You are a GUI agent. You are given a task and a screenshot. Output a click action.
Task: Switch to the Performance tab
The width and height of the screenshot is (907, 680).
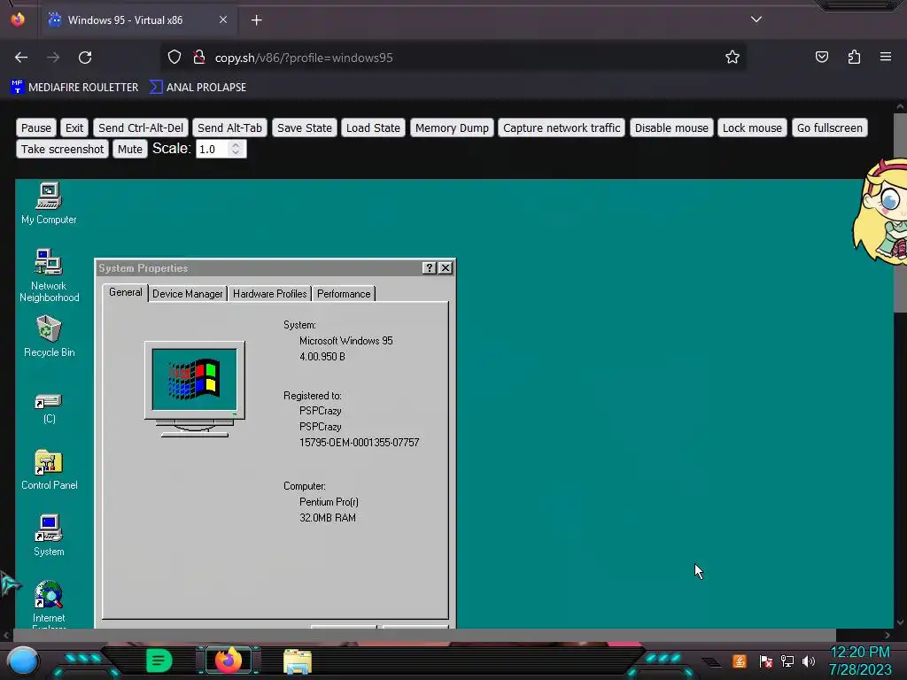tap(344, 294)
